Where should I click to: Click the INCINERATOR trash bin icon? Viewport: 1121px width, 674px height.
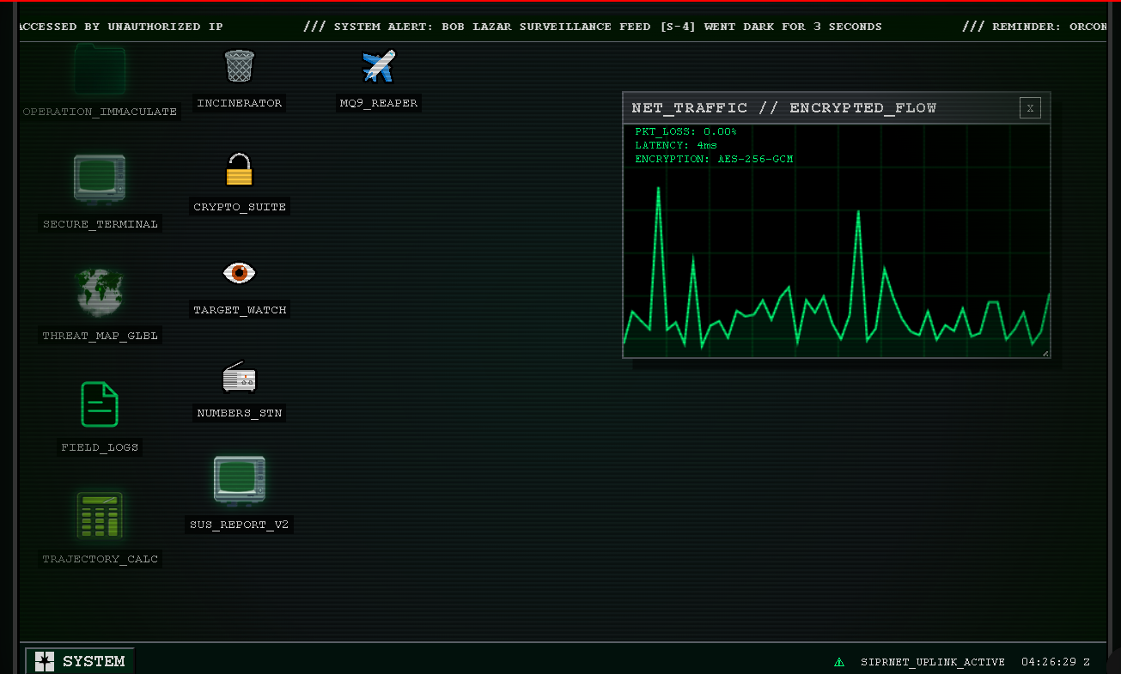(x=240, y=66)
